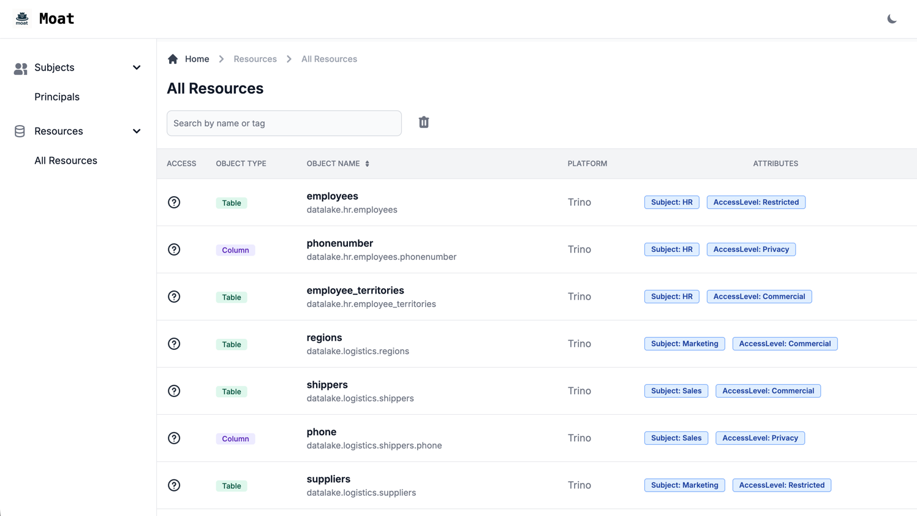This screenshot has height=516, width=917.
Task: Select All Resources in the sidebar menu
Action: tap(66, 160)
